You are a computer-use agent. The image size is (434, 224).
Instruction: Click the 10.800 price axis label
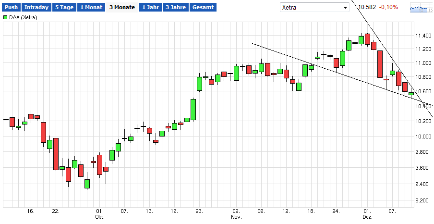tap(423, 77)
